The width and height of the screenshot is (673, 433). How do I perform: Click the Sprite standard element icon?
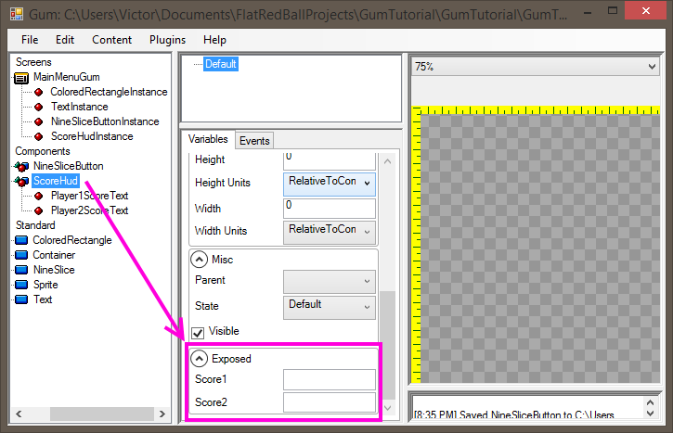pyautogui.click(x=22, y=285)
